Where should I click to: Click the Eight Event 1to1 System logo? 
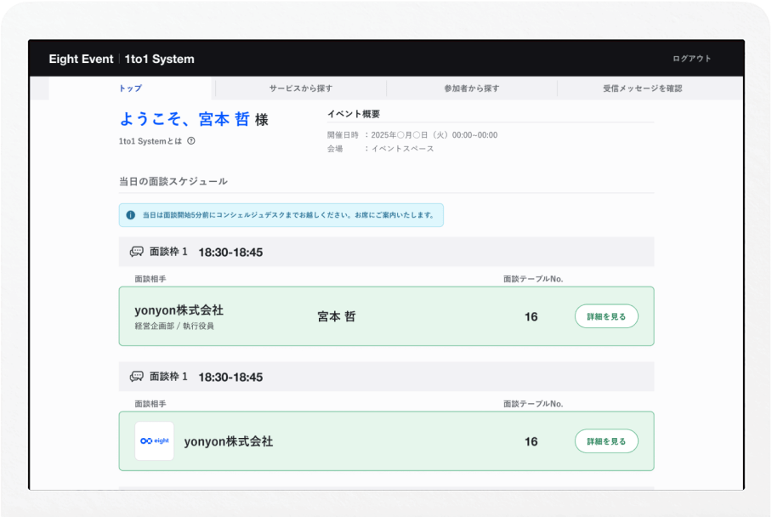122,59
